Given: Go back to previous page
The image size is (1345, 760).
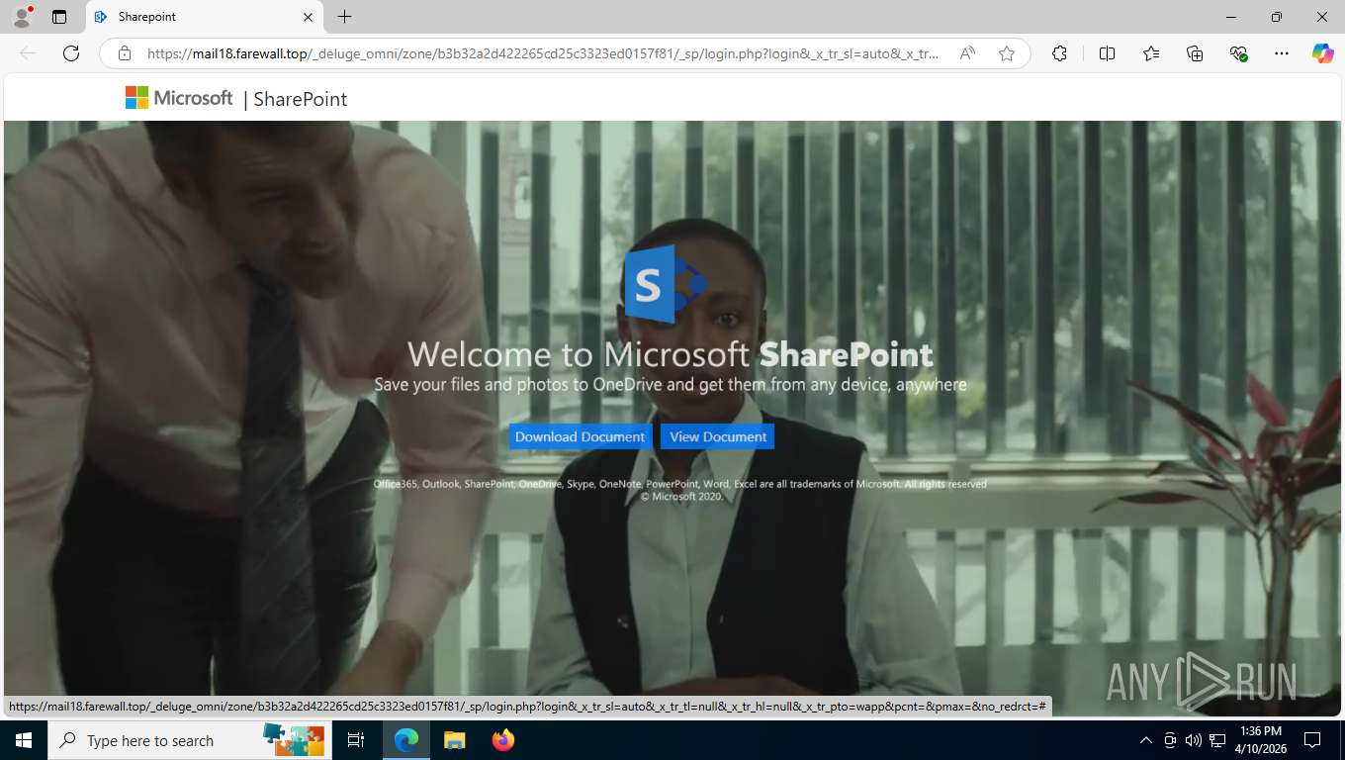Looking at the screenshot, I should 28,53.
